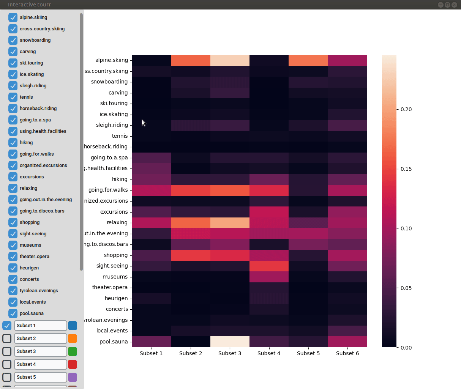The image size is (461, 389).
Task: Pick the green Subset 3 color swatch
Action: pos(73,351)
